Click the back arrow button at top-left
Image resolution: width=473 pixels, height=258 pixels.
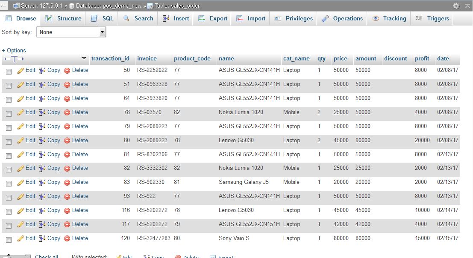3,6
